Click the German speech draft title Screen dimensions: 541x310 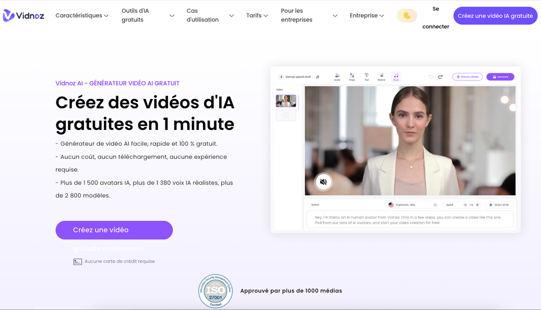(298, 77)
